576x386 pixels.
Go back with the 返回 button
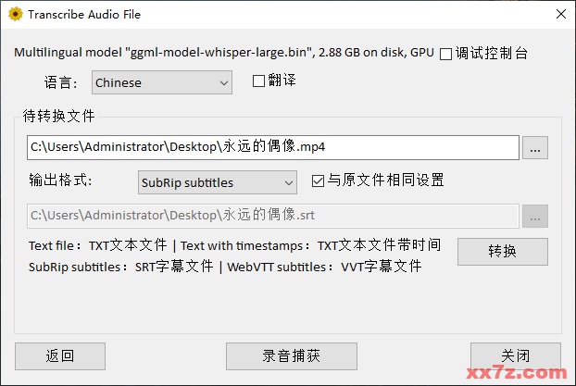pos(60,356)
